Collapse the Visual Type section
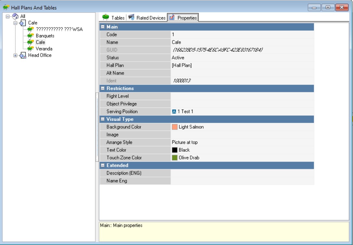Image resolution: width=353 pixels, height=245 pixels. [x=103, y=119]
